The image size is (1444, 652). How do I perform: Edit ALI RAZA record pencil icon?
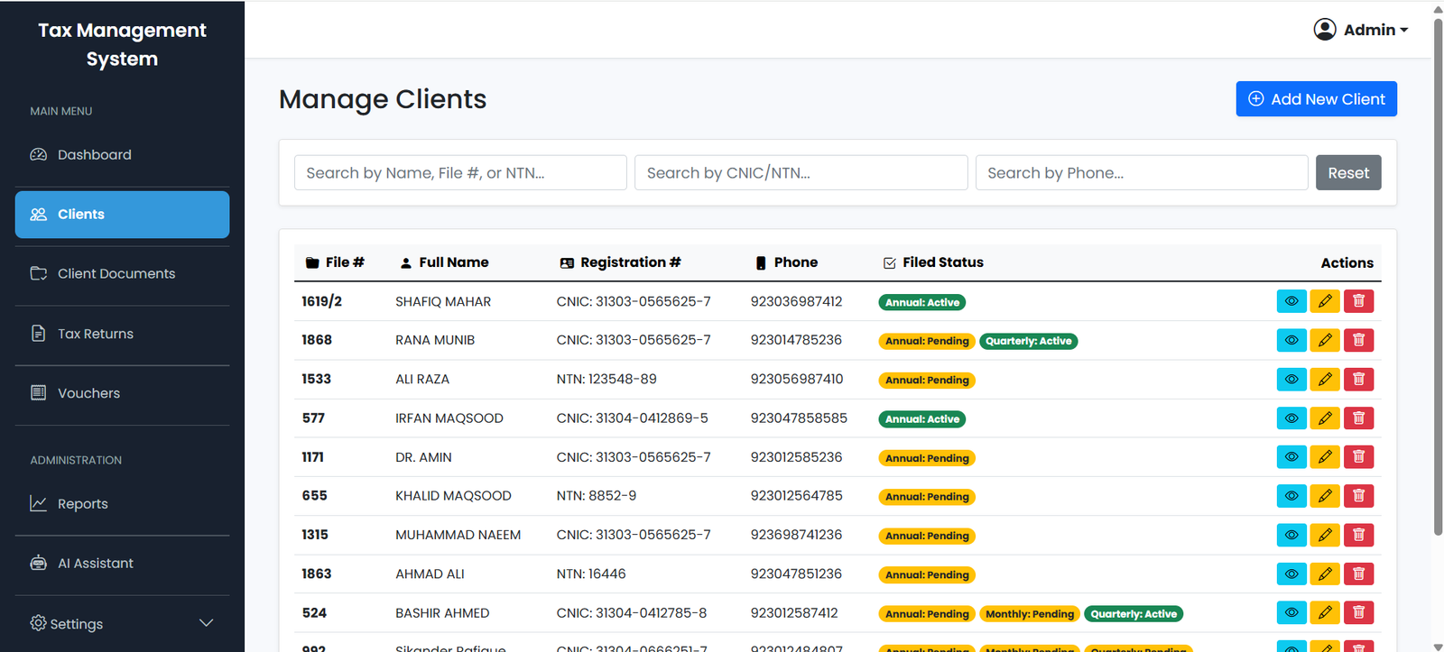[x=1325, y=379]
